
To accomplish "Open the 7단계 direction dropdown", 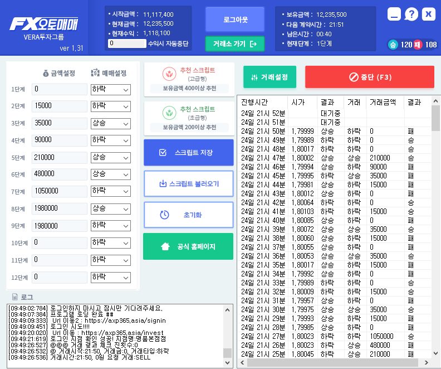I will pyautogui.click(x=111, y=191).
